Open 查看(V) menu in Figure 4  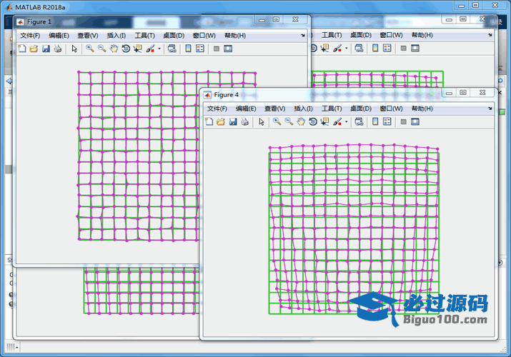[274, 109]
